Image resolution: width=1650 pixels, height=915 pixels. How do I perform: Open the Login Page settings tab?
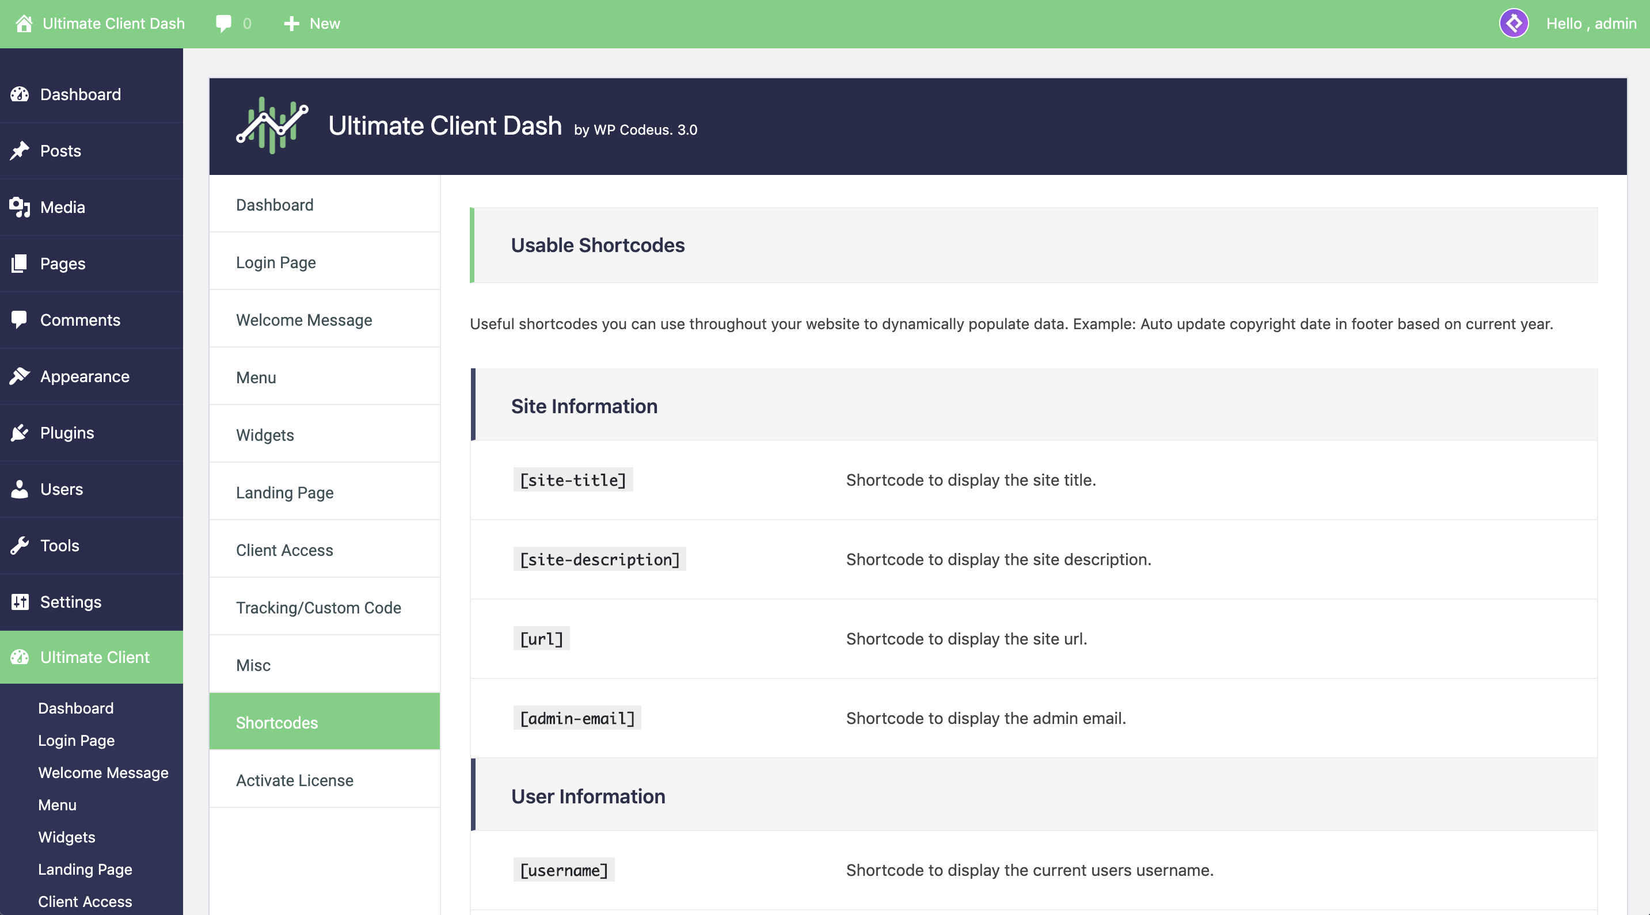(276, 262)
